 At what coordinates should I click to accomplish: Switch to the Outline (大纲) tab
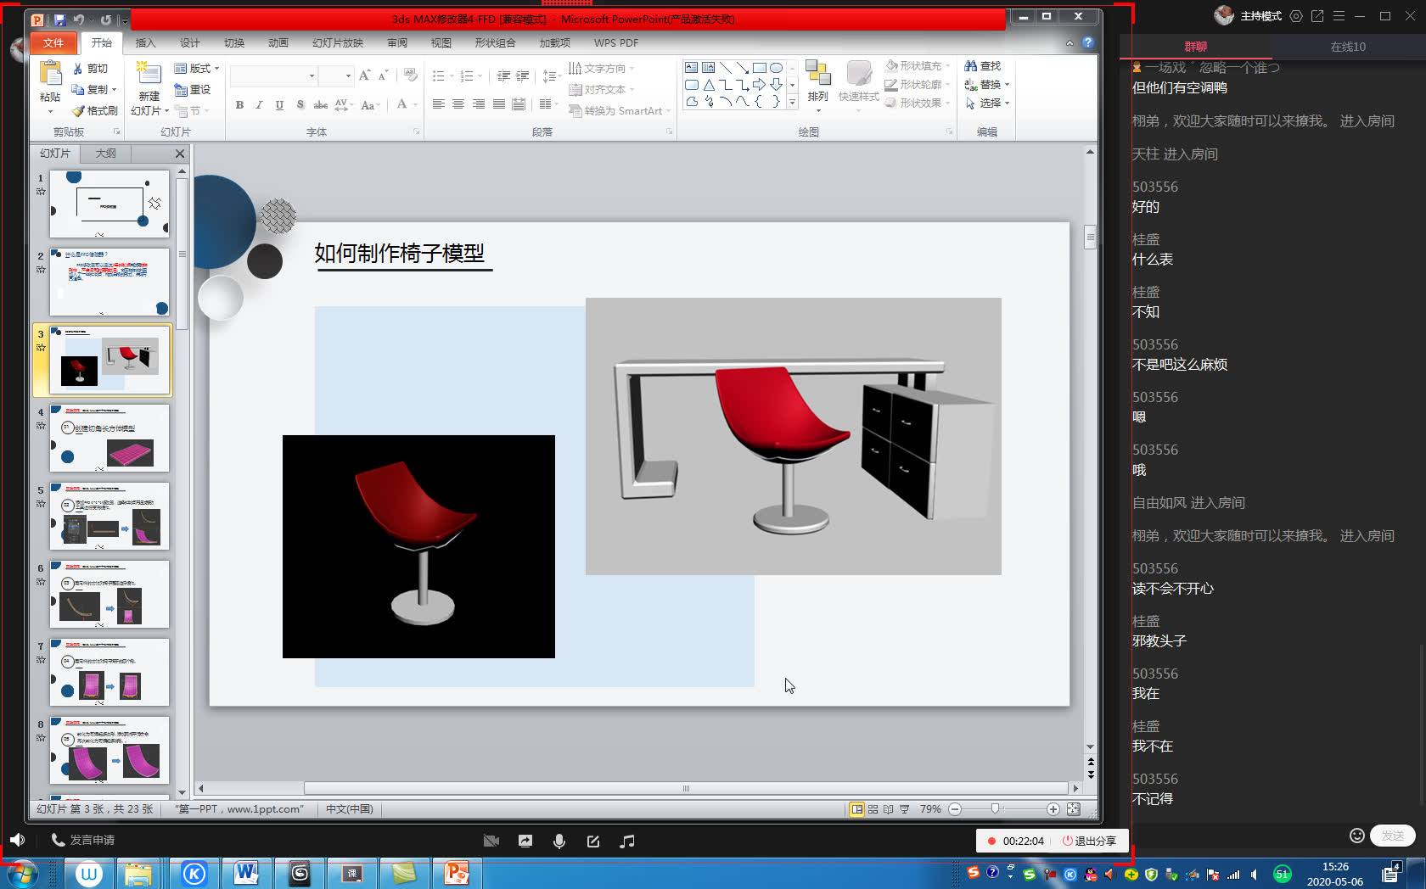tap(105, 154)
